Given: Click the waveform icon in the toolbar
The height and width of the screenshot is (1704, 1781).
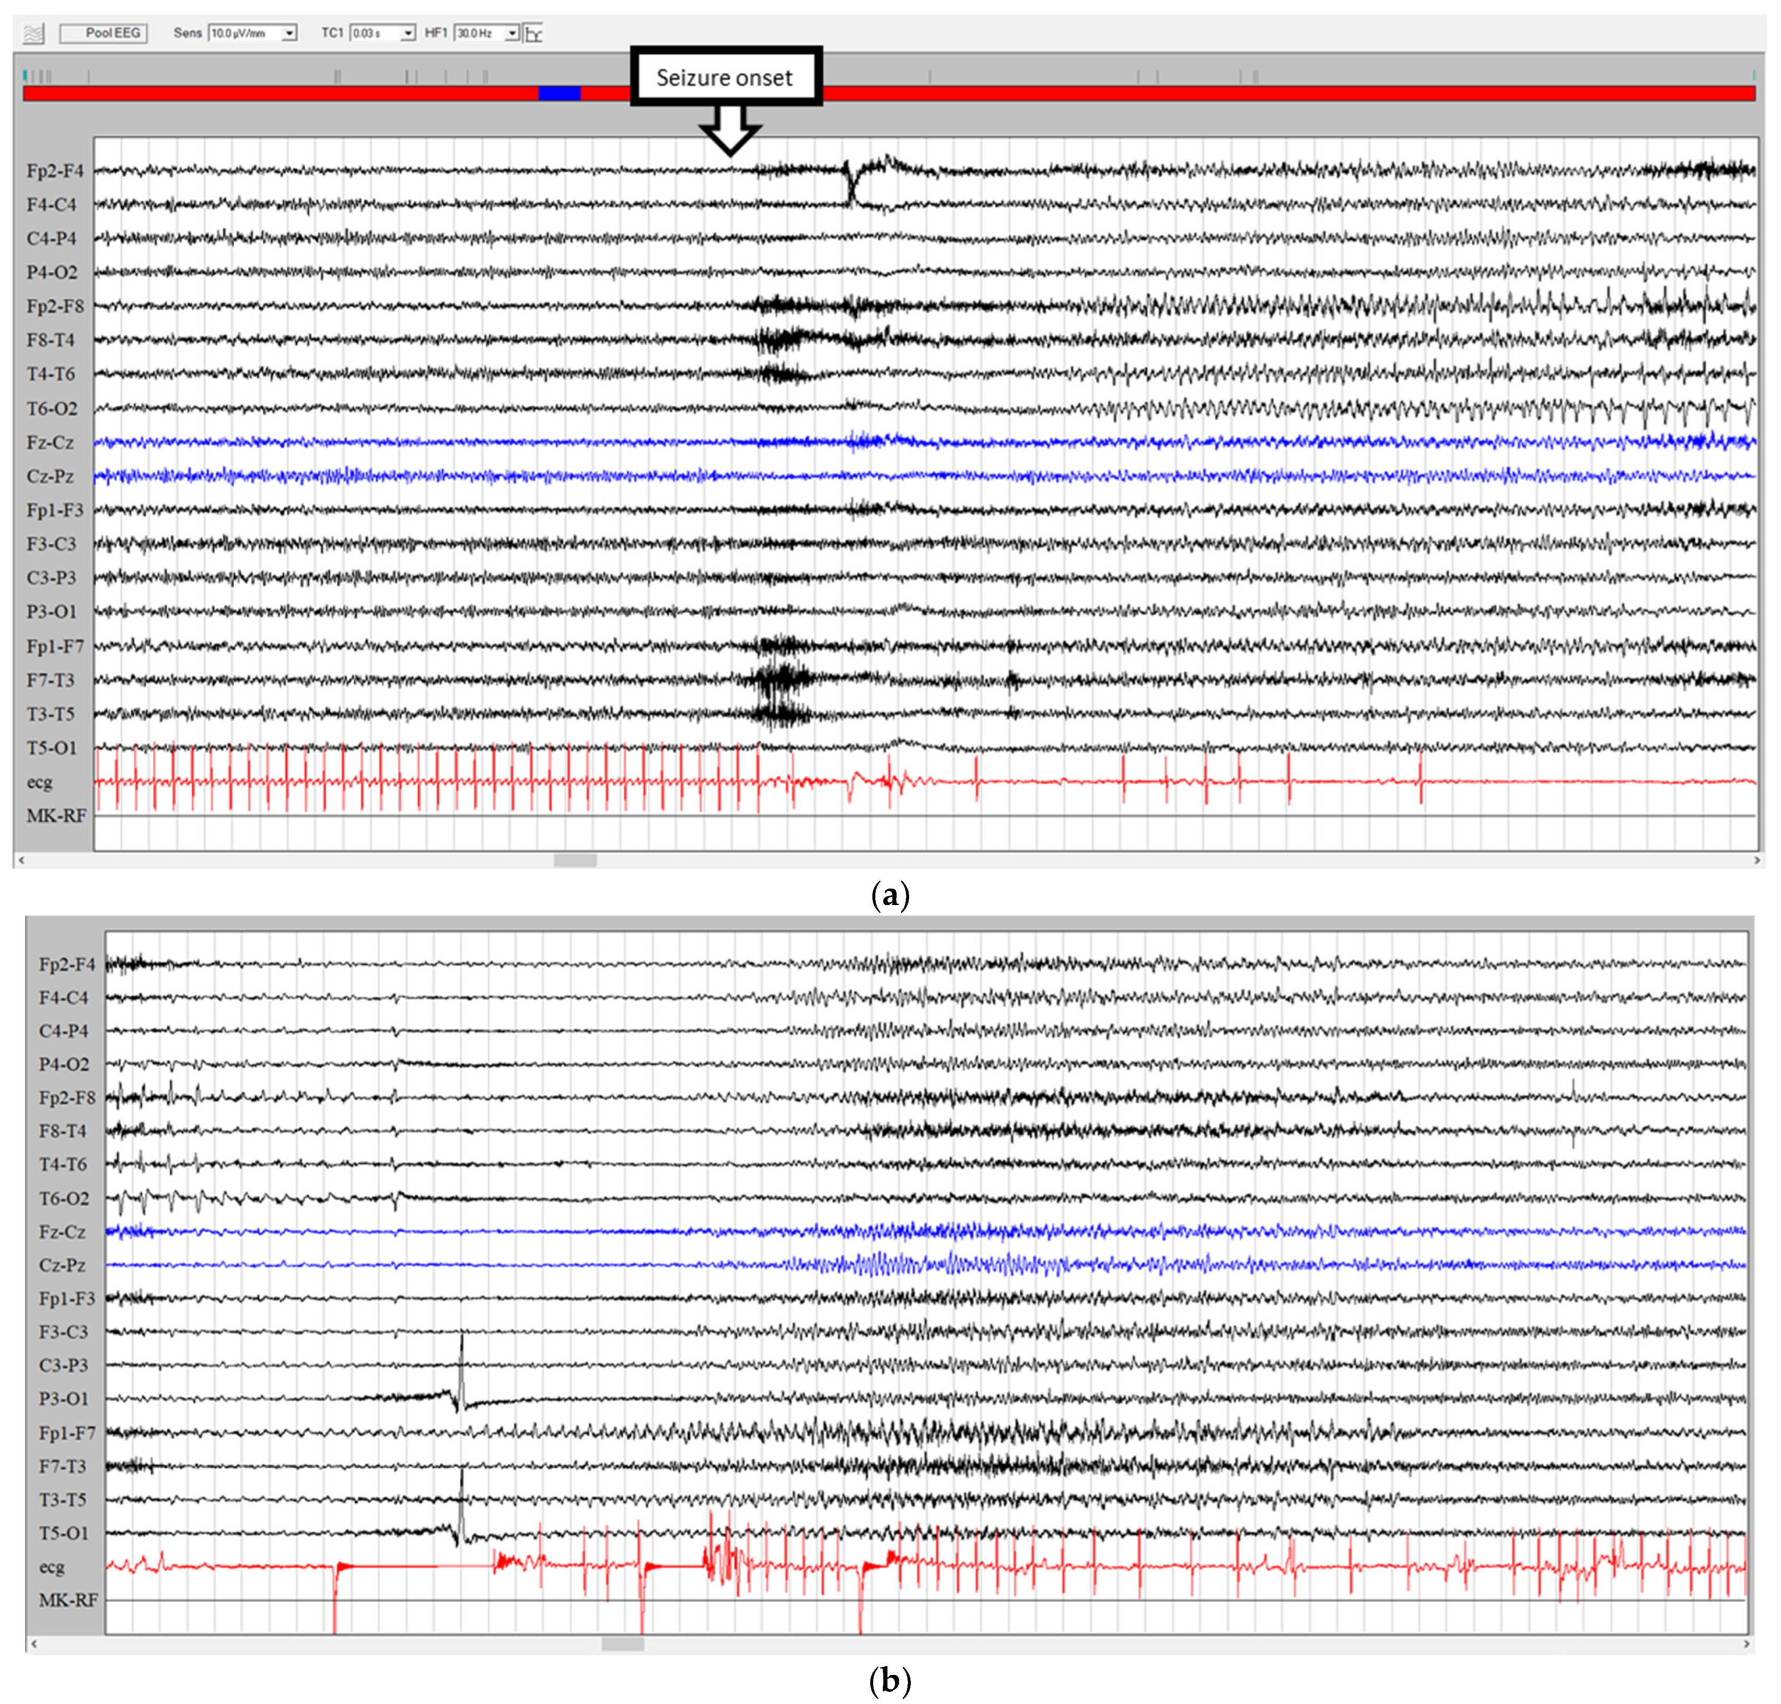Looking at the screenshot, I should pos(33,33).
